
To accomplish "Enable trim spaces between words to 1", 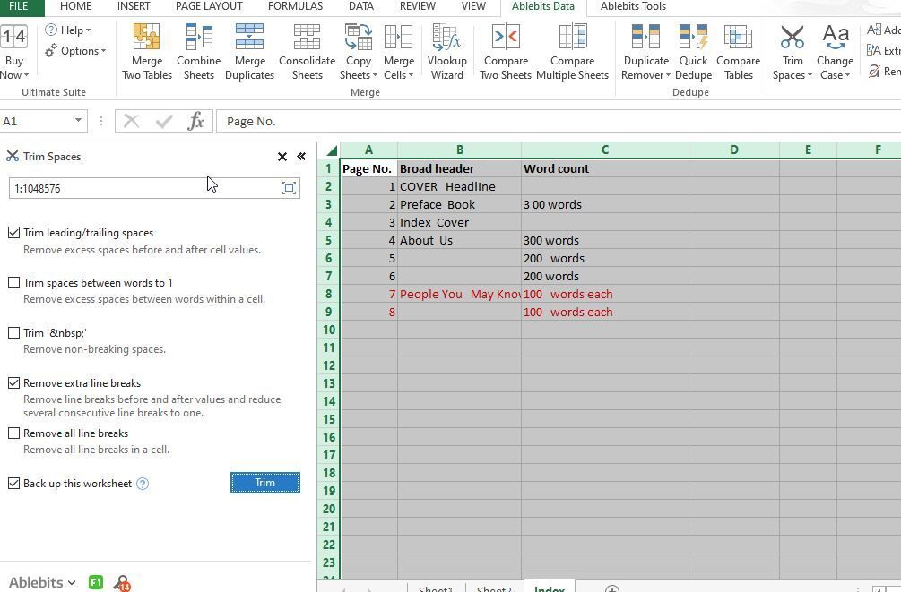I will [14, 283].
